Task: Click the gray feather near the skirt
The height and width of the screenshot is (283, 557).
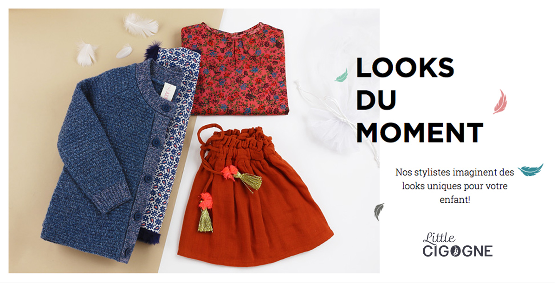Action: pos(379,212)
